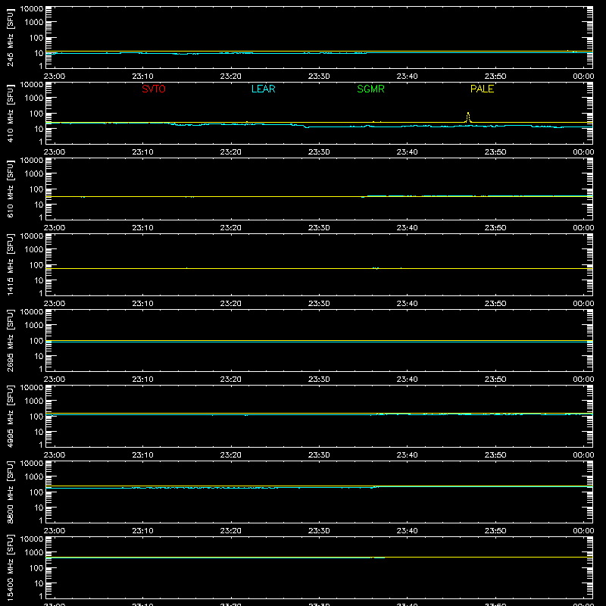Click the 2695 MHz [SFU] axis title
The image size is (606, 606).
[10, 340]
